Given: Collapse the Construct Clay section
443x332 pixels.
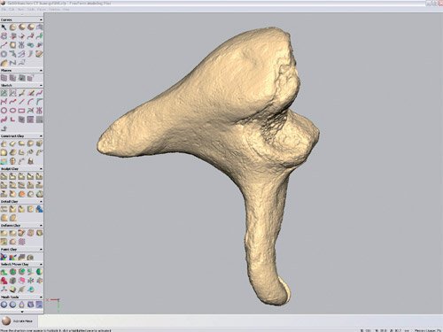Looking at the screenshot, I should click(41, 136).
